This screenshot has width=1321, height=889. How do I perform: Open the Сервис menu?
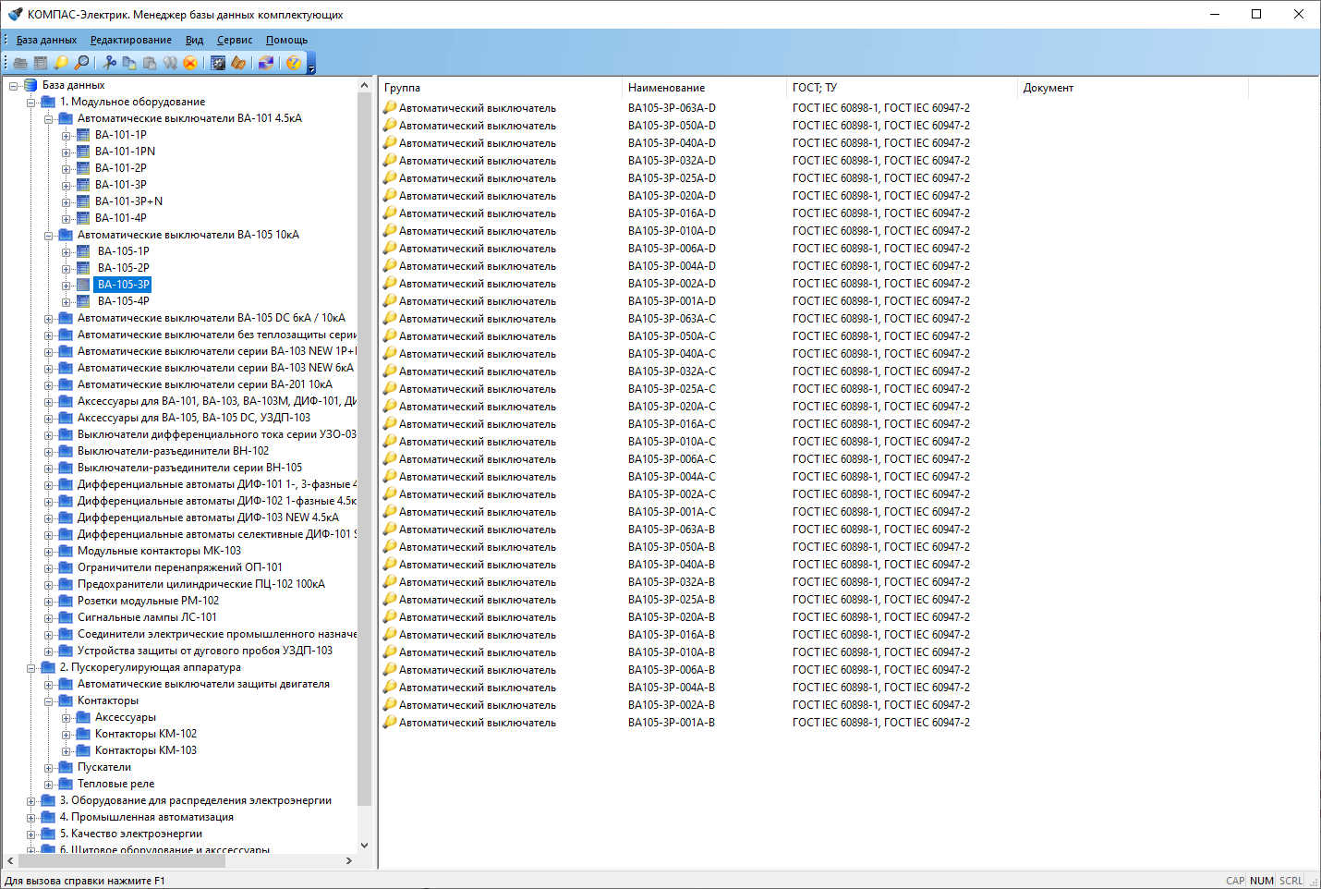point(235,40)
